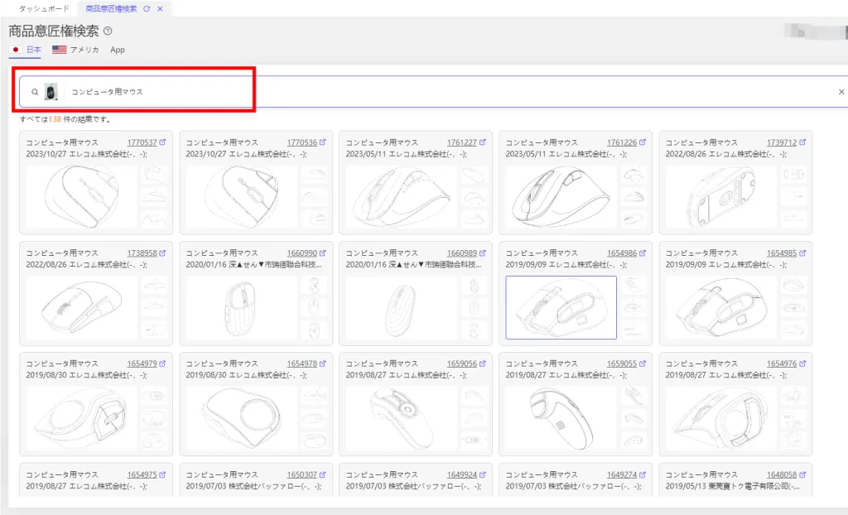
Task: Open external link icon for design 1761227
Action: (483, 142)
